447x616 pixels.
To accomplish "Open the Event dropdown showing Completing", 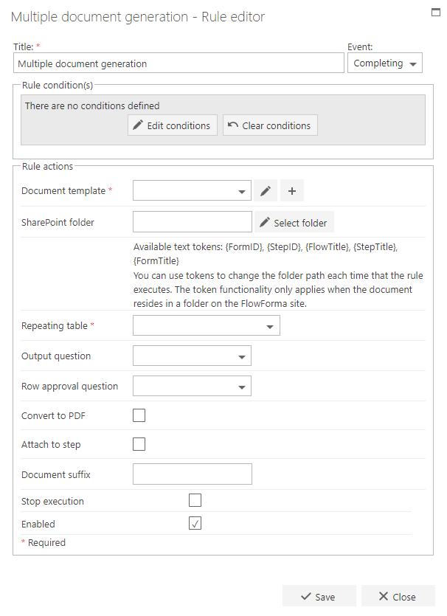I will 385,63.
